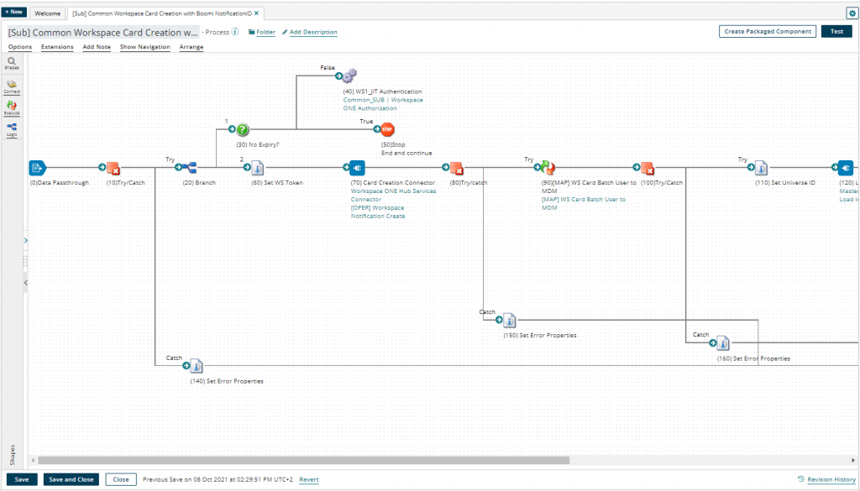Open the Common_SUB | Workspace ONE Authorization link
The width and height of the screenshot is (860, 491).
pos(383,104)
